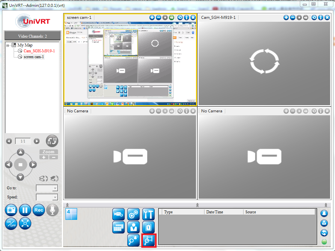
Task: Go to previous page of channels
Action: tap(9, 141)
